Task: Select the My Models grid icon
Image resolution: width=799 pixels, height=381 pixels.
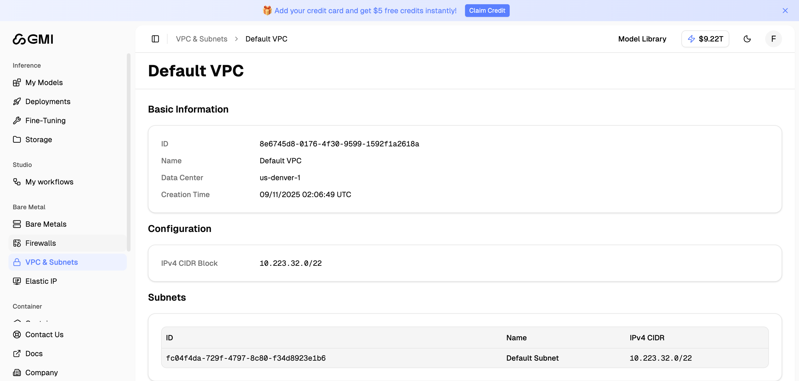Action: click(x=17, y=82)
